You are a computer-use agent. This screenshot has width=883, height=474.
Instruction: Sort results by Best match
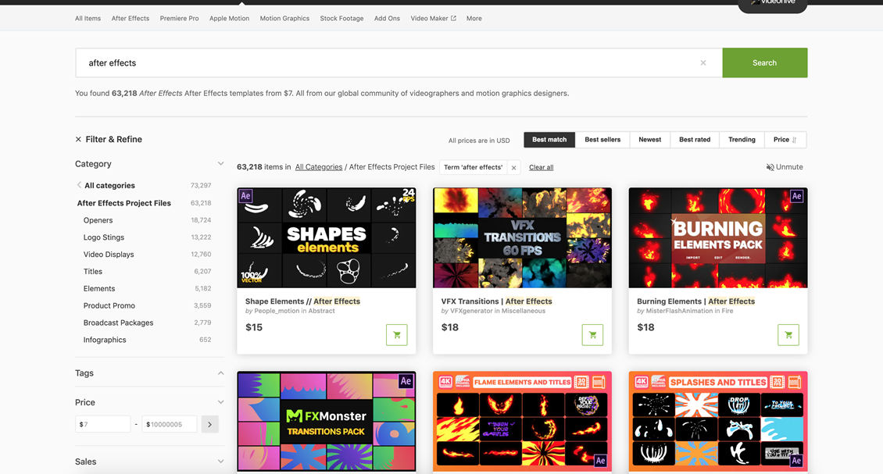(549, 140)
